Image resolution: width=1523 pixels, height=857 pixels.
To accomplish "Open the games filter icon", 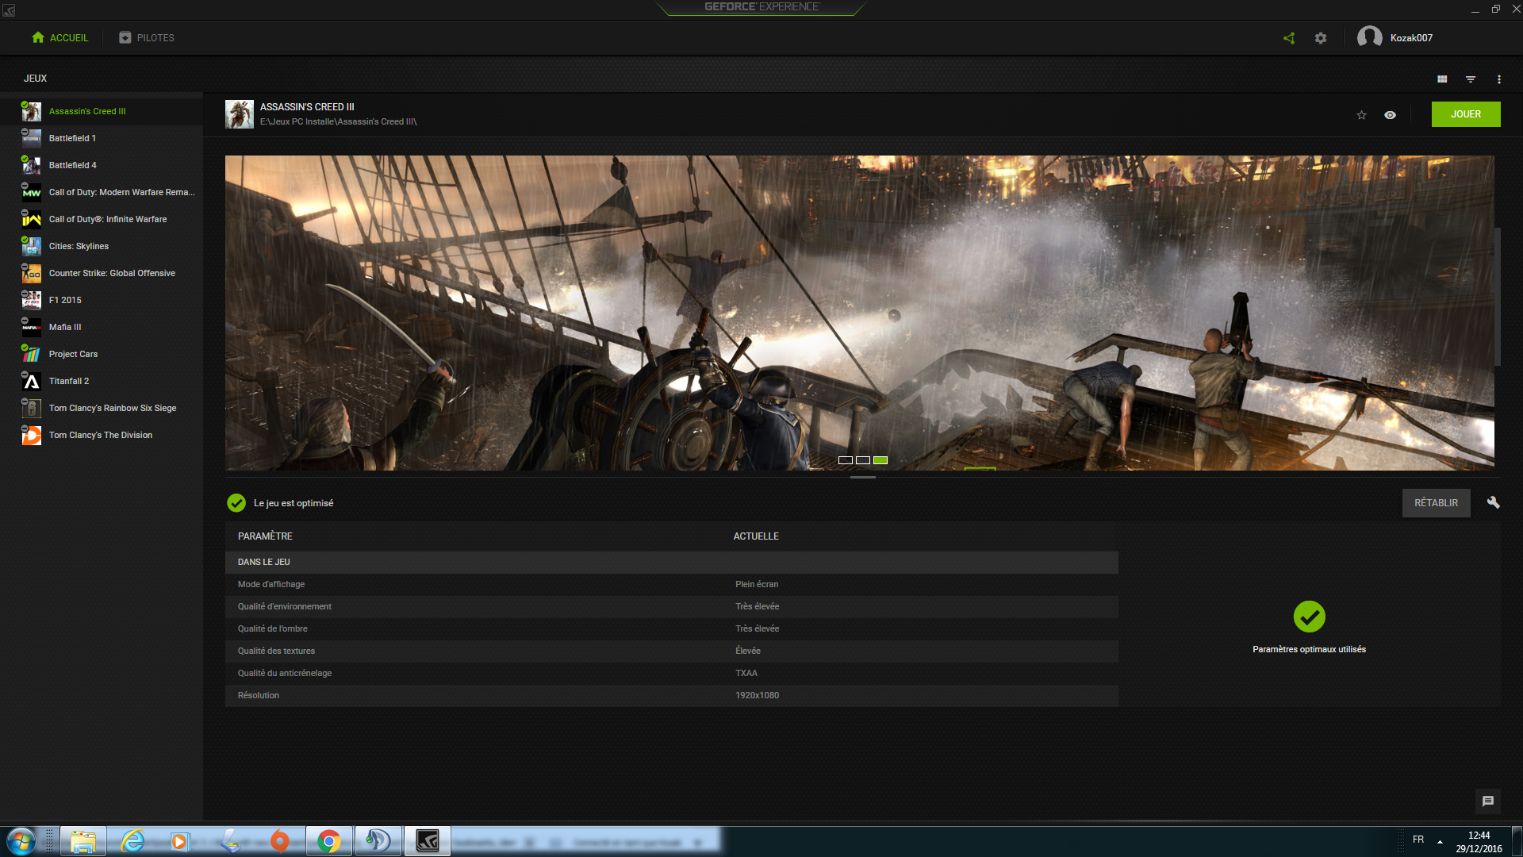I will (x=1471, y=79).
